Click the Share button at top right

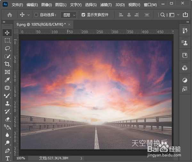[x=185, y=15]
